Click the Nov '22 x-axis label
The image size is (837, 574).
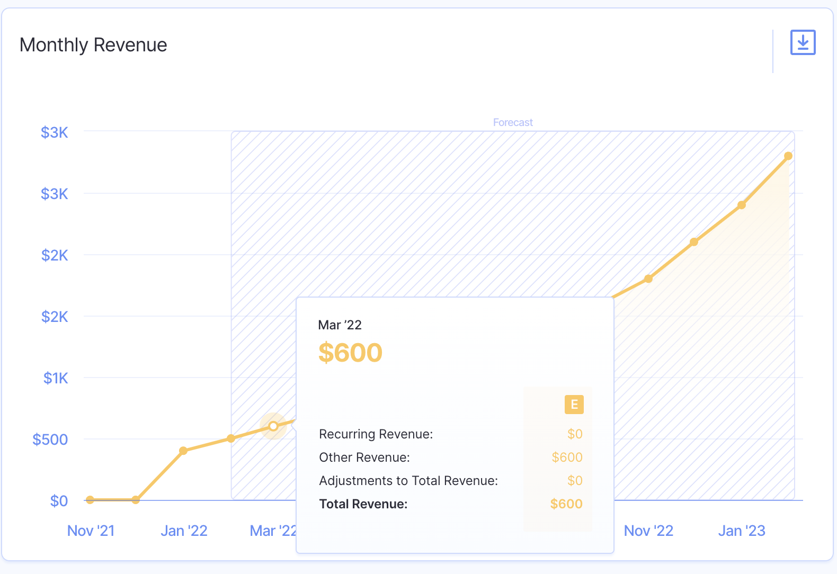648,531
